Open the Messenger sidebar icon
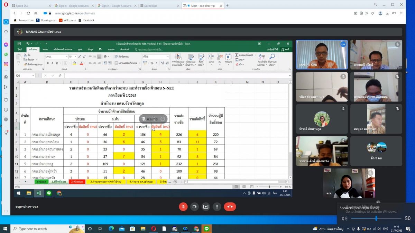The height and width of the screenshot is (233, 415). pos(6,45)
